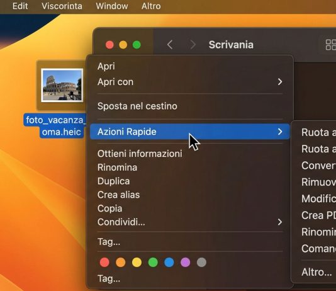The height and width of the screenshot is (291, 336).
Task: Click the Scrivania window title
Action: [231, 45]
